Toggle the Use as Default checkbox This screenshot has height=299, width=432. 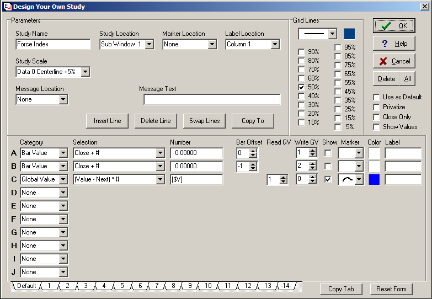(x=376, y=97)
